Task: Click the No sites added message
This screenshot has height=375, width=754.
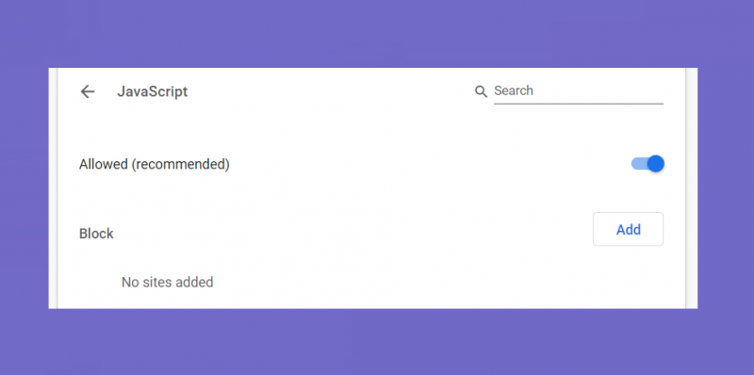Action: (x=168, y=282)
